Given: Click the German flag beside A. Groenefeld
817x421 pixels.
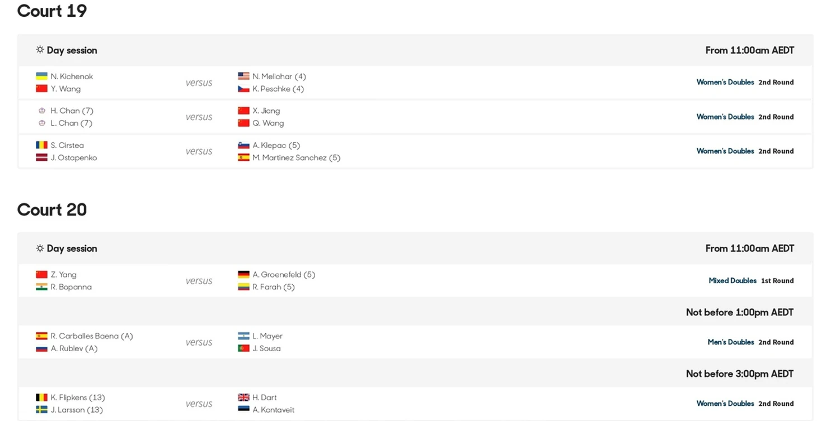Looking at the screenshot, I should (x=243, y=275).
